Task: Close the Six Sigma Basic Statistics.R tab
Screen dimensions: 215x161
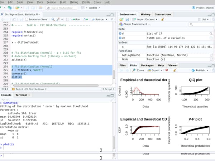Action: (39, 15)
